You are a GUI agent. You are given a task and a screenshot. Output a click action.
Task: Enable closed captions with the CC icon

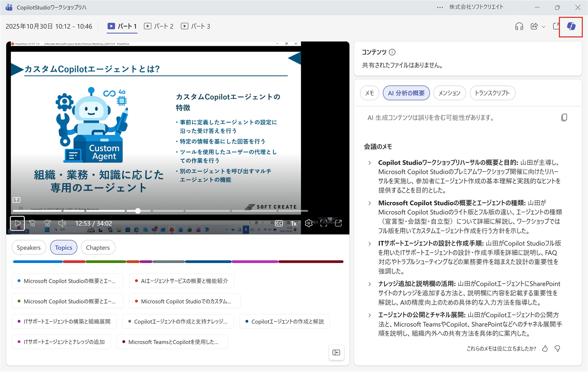click(279, 223)
